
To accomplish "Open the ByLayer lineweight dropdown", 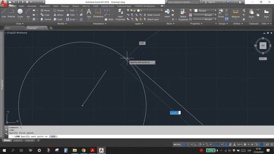I will pyautogui.click(x=205, y=15).
